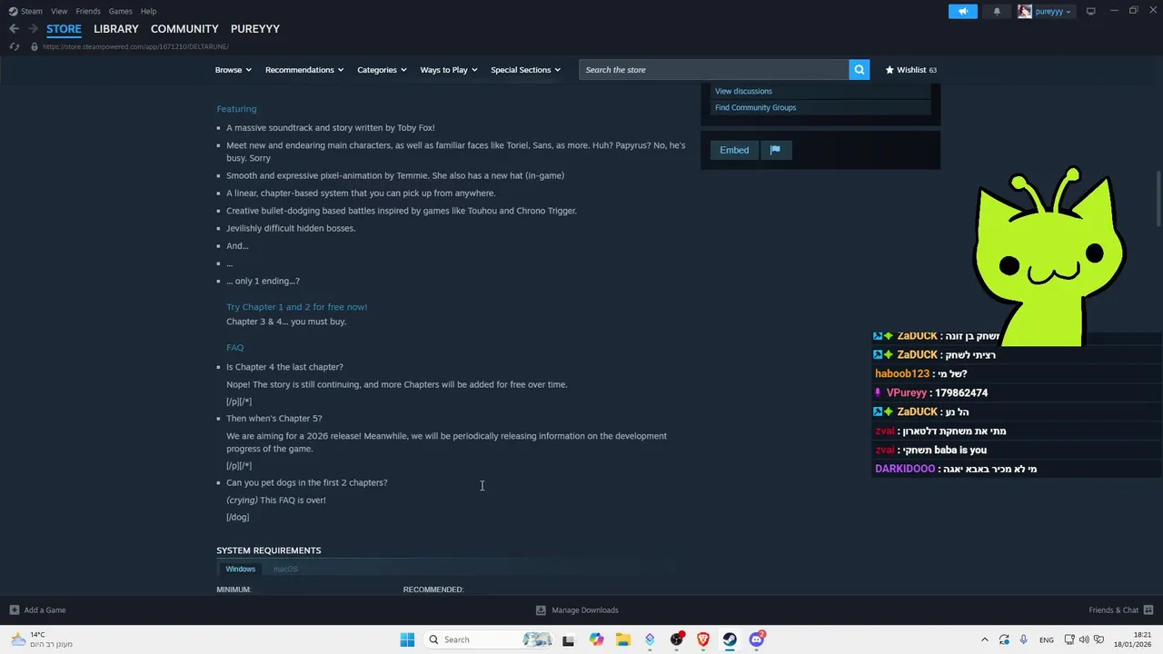Open the View discussions link

[x=743, y=91]
